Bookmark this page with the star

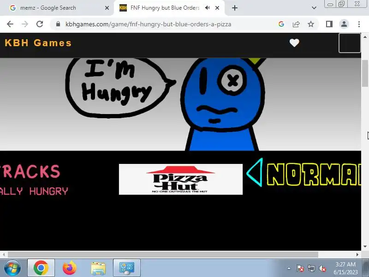(311, 24)
